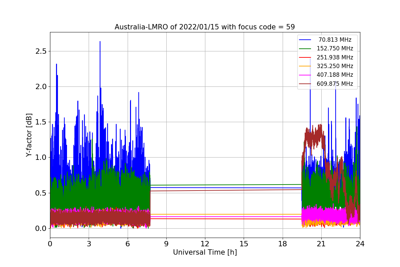Select the 407.188 MHz legend label
The image size is (400, 267).
[x=335, y=75]
